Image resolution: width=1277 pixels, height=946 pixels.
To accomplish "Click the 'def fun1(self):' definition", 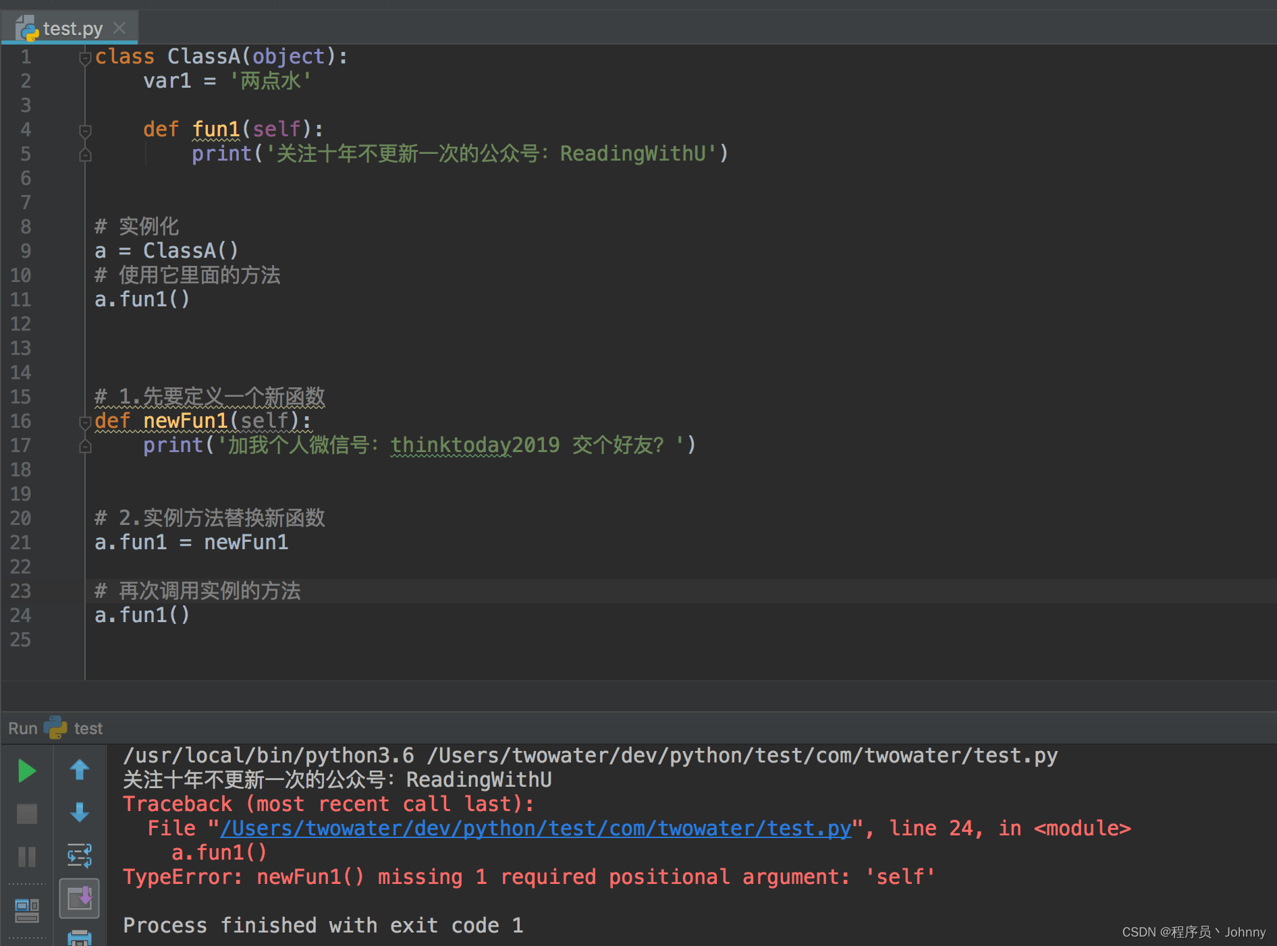I will click(x=233, y=130).
